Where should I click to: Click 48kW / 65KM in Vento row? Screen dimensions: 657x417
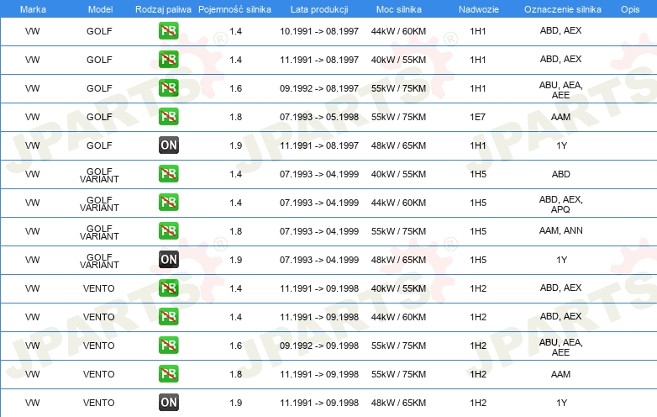398,403
